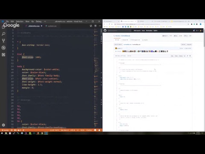
Task: Open errors and warnings count in status bar
Action: [18, 130]
